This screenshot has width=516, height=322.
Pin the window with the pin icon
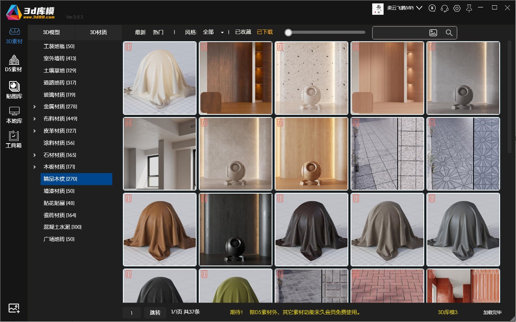[469, 8]
